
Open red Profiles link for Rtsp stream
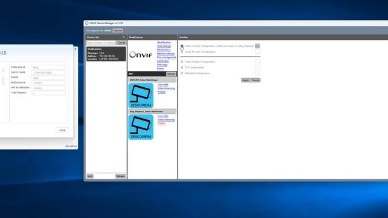[162, 124]
